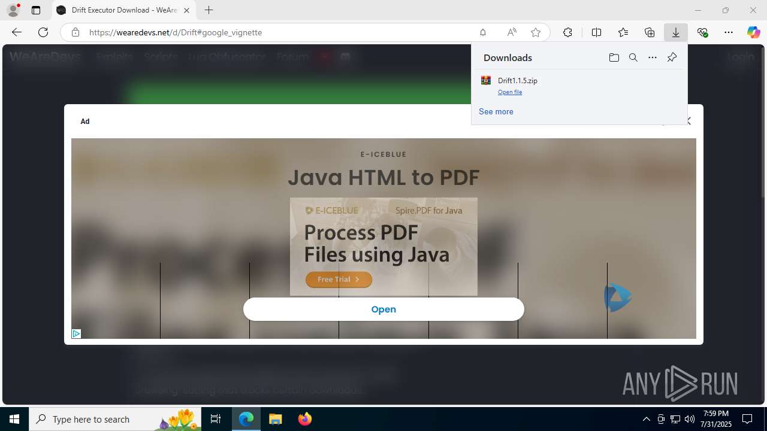This screenshot has width=767, height=431.
Task: Open the notification center icon
Action: pos(747,419)
